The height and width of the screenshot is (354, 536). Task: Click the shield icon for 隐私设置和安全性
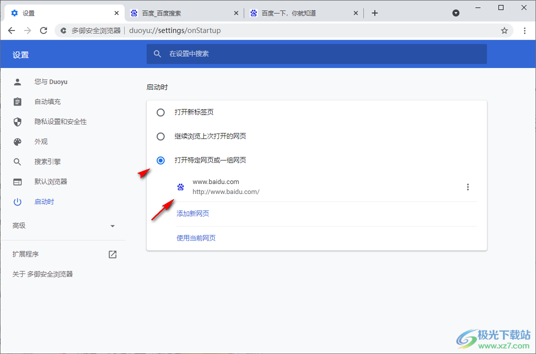point(18,122)
